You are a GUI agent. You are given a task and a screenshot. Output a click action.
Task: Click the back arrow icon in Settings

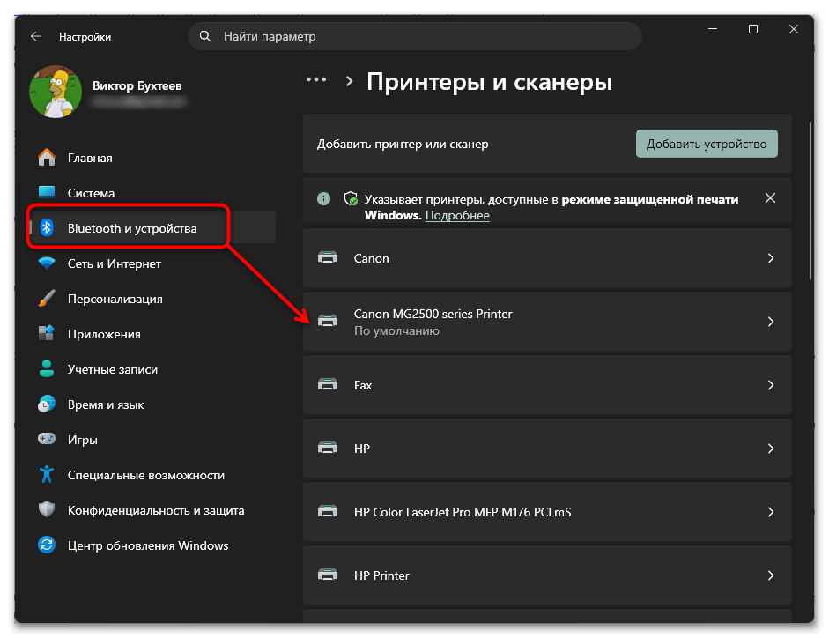pos(36,36)
